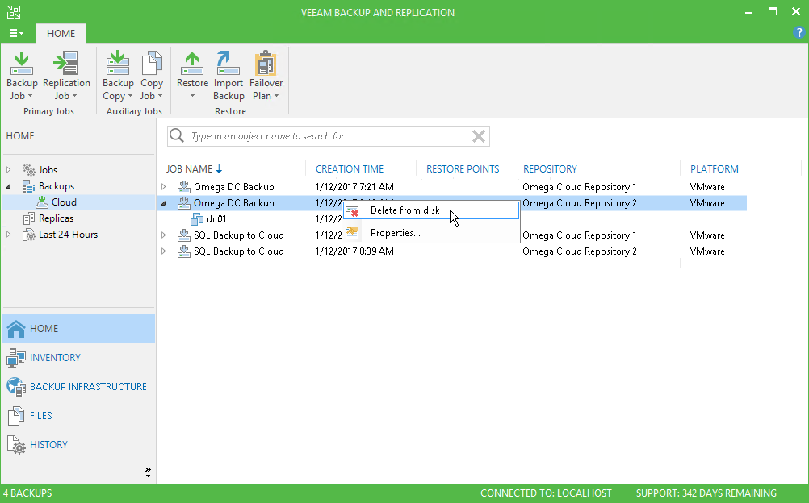Select the dc01 child item
This screenshot has height=503, width=809.
point(216,219)
